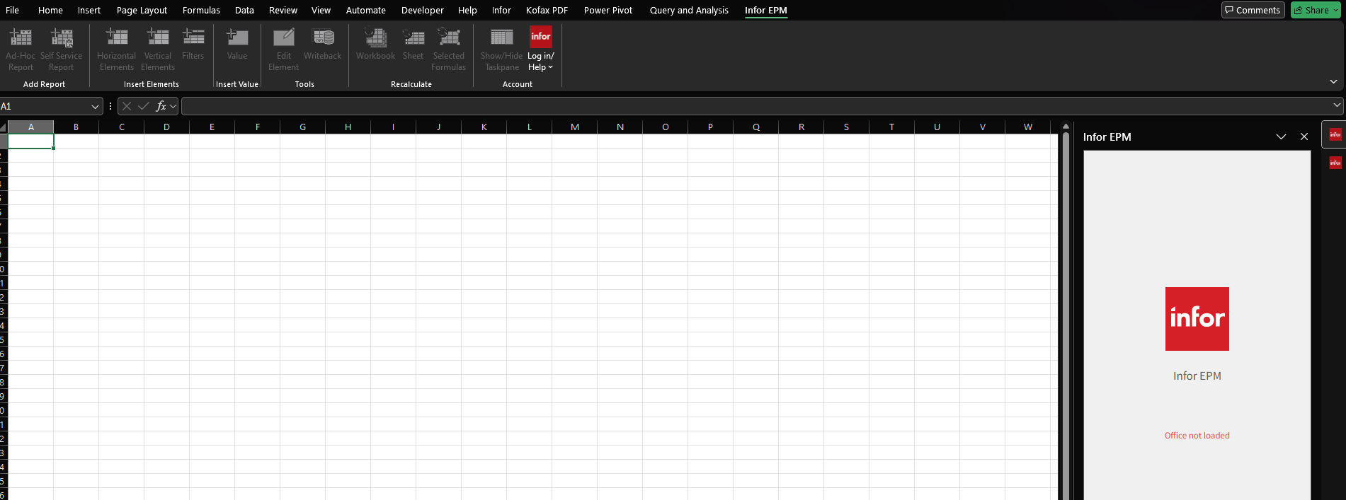This screenshot has height=500, width=1346.
Task: Click the Filters ribbon icon
Action: [193, 44]
